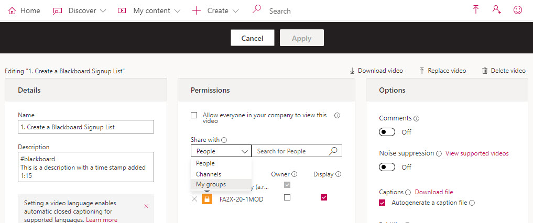533x223 pixels.
Task: Dismiss the video language notice
Action: (x=146, y=206)
